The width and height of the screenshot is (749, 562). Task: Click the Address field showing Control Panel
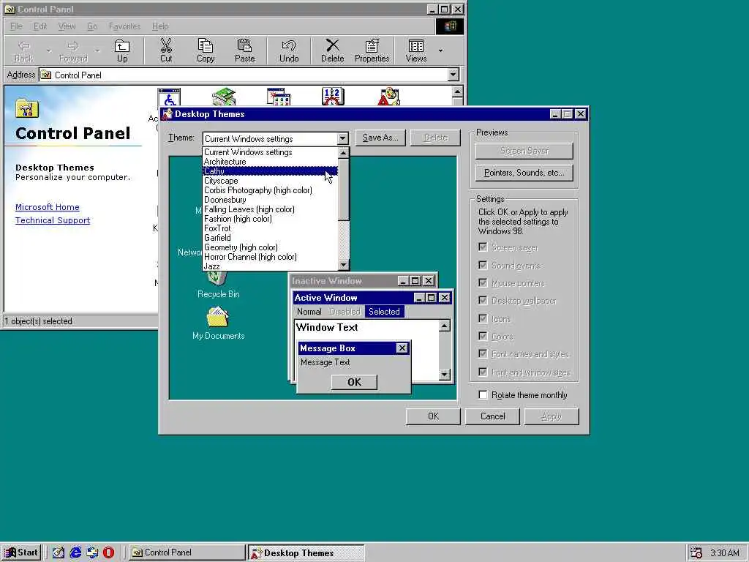pyautogui.click(x=249, y=75)
